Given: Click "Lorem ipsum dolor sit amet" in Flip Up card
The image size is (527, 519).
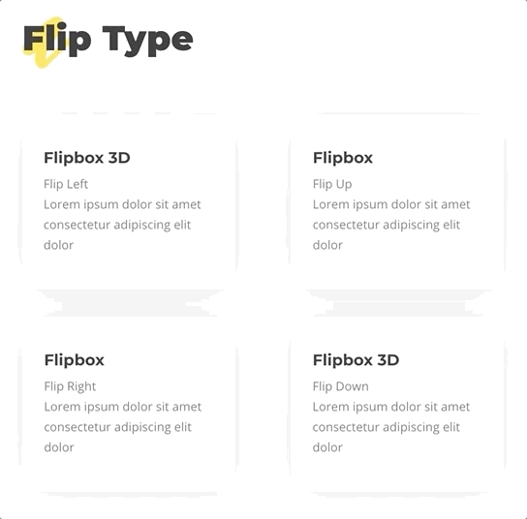Looking at the screenshot, I should 391,204.
